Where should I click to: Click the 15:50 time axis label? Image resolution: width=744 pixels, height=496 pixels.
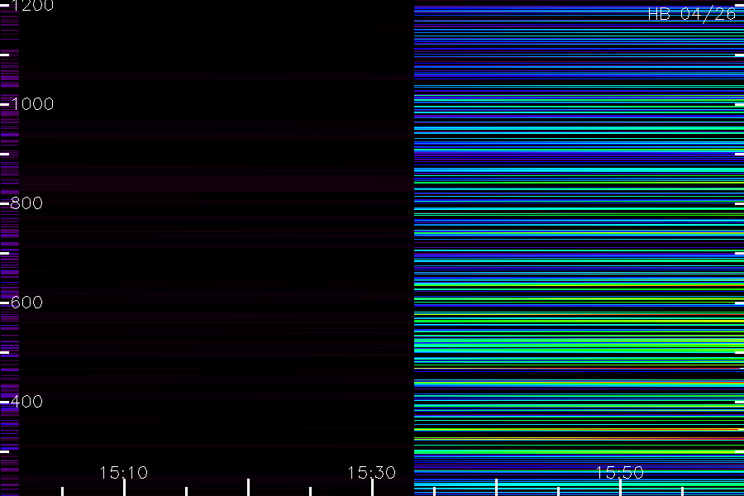[x=620, y=472]
